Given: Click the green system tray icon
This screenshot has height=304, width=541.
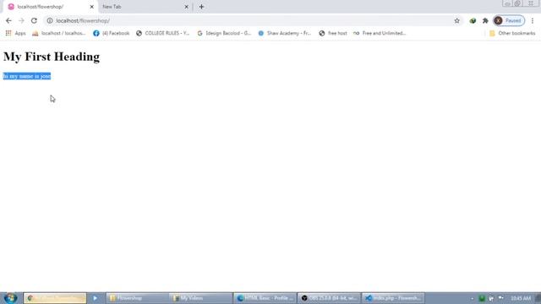Looking at the screenshot, I should (x=482, y=298).
